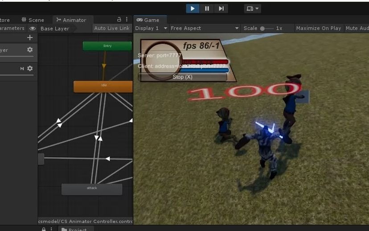Toggle Auto Live Link
The height and width of the screenshot is (231, 369).
[x=111, y=28]
